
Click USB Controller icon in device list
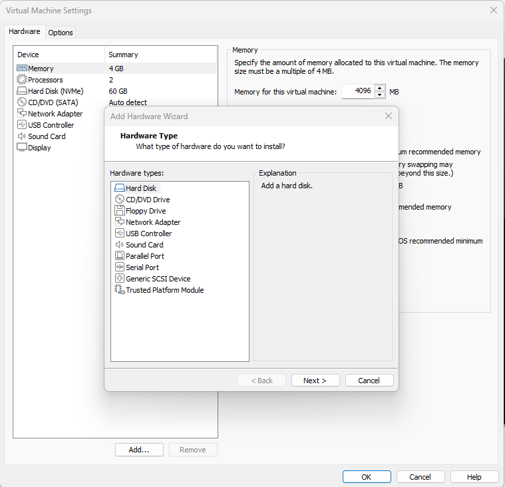(x=21, y=124)
